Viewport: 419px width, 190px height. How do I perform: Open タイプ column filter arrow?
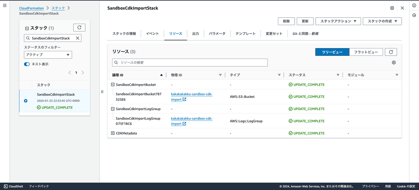coord(279,75)
